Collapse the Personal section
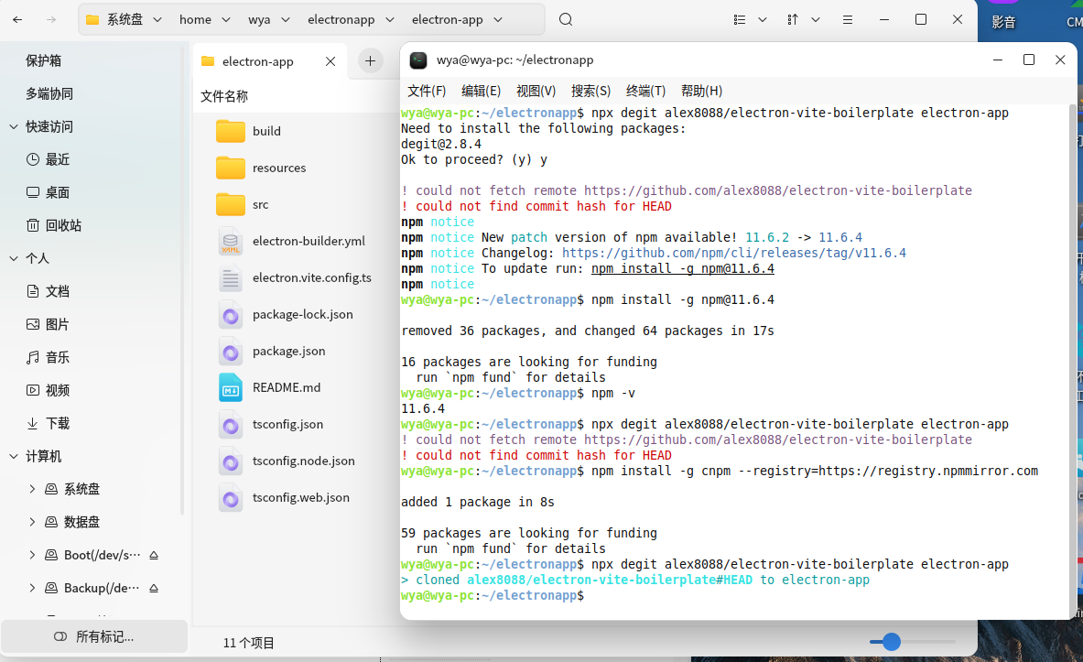Viewport: 1083px width, 662px height. tap(14, 258)
